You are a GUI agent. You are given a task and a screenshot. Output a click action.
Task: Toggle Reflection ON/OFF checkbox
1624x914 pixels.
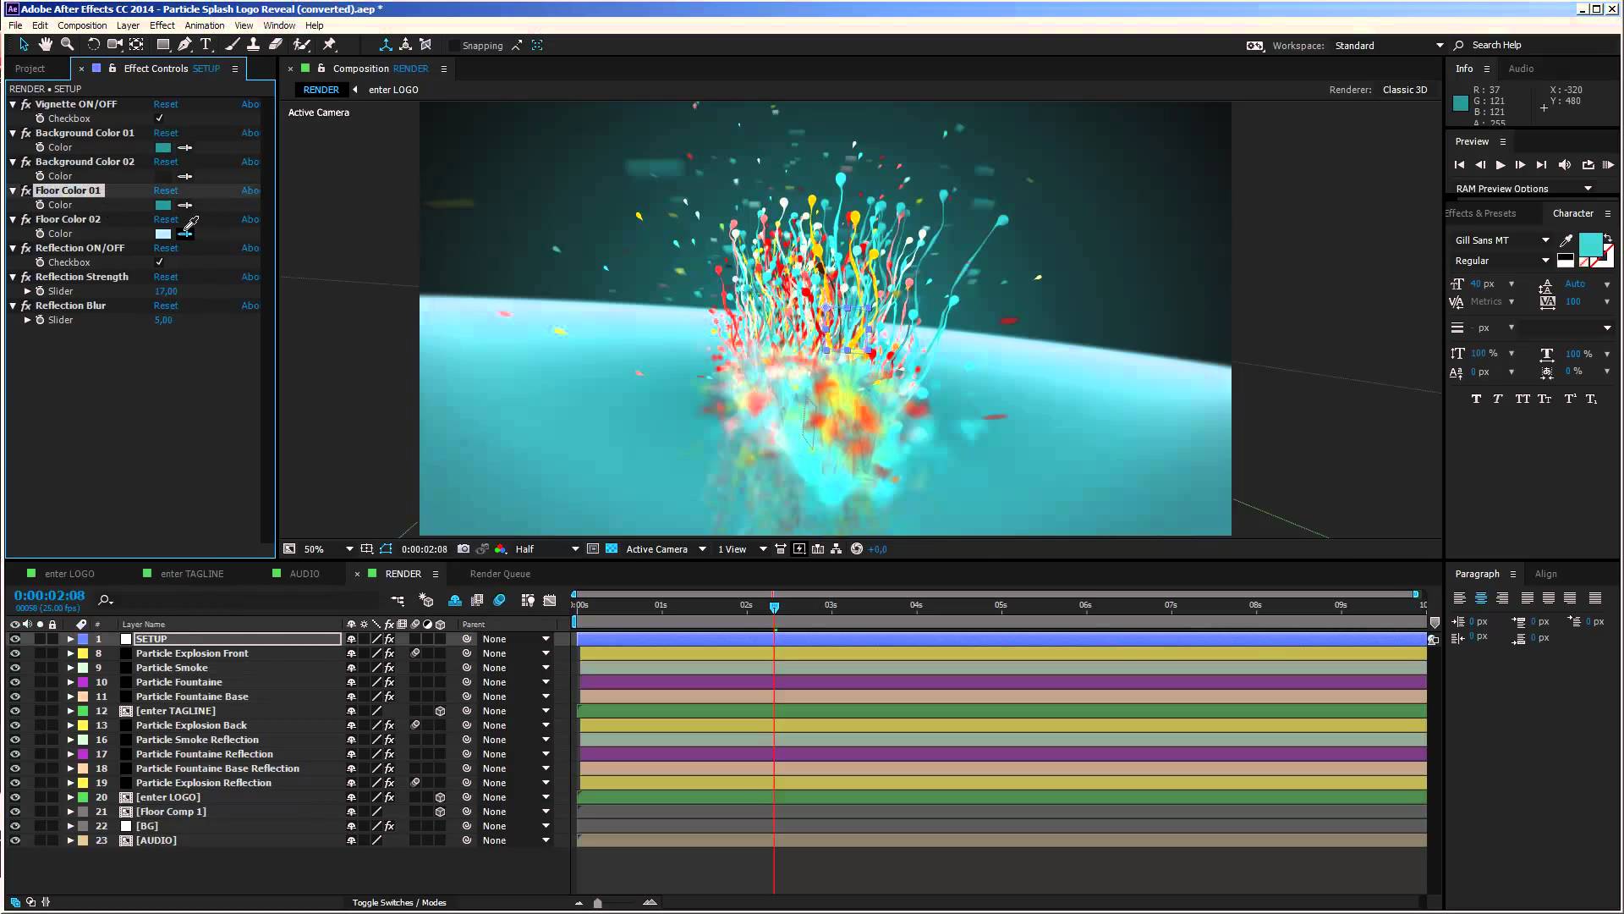pyautogui.click(x=160, y=262)
